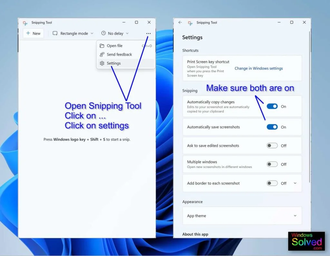
Task: Click the New snip button
Action: coord(33,33)
